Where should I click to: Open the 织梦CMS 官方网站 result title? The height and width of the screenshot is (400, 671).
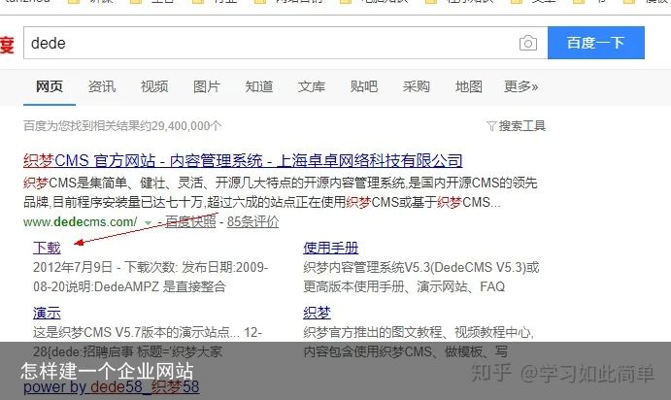(x=243, y=161)
